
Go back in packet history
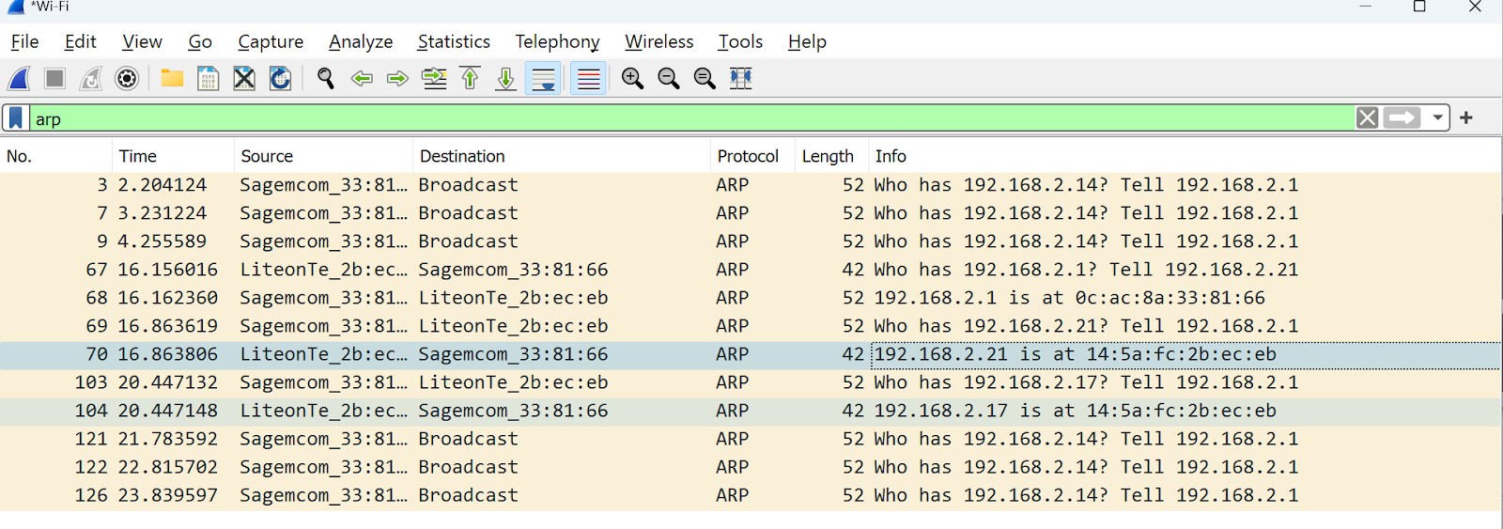(362, 78)
